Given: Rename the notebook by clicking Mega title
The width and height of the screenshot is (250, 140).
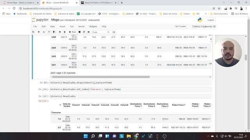Looking at the screenshot, I should click(x=55, y=20).
